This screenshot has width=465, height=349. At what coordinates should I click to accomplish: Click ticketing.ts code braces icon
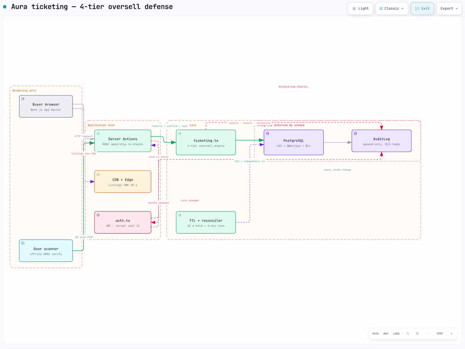click(180, 134)
